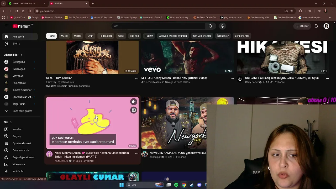This screenshot has width=336, height=189.
Task: Open the Kazıklı Maria channel avatar
Action: coord(49,154)
